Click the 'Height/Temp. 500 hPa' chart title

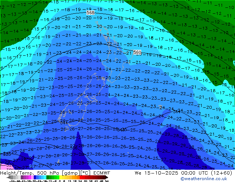point(30,173)
